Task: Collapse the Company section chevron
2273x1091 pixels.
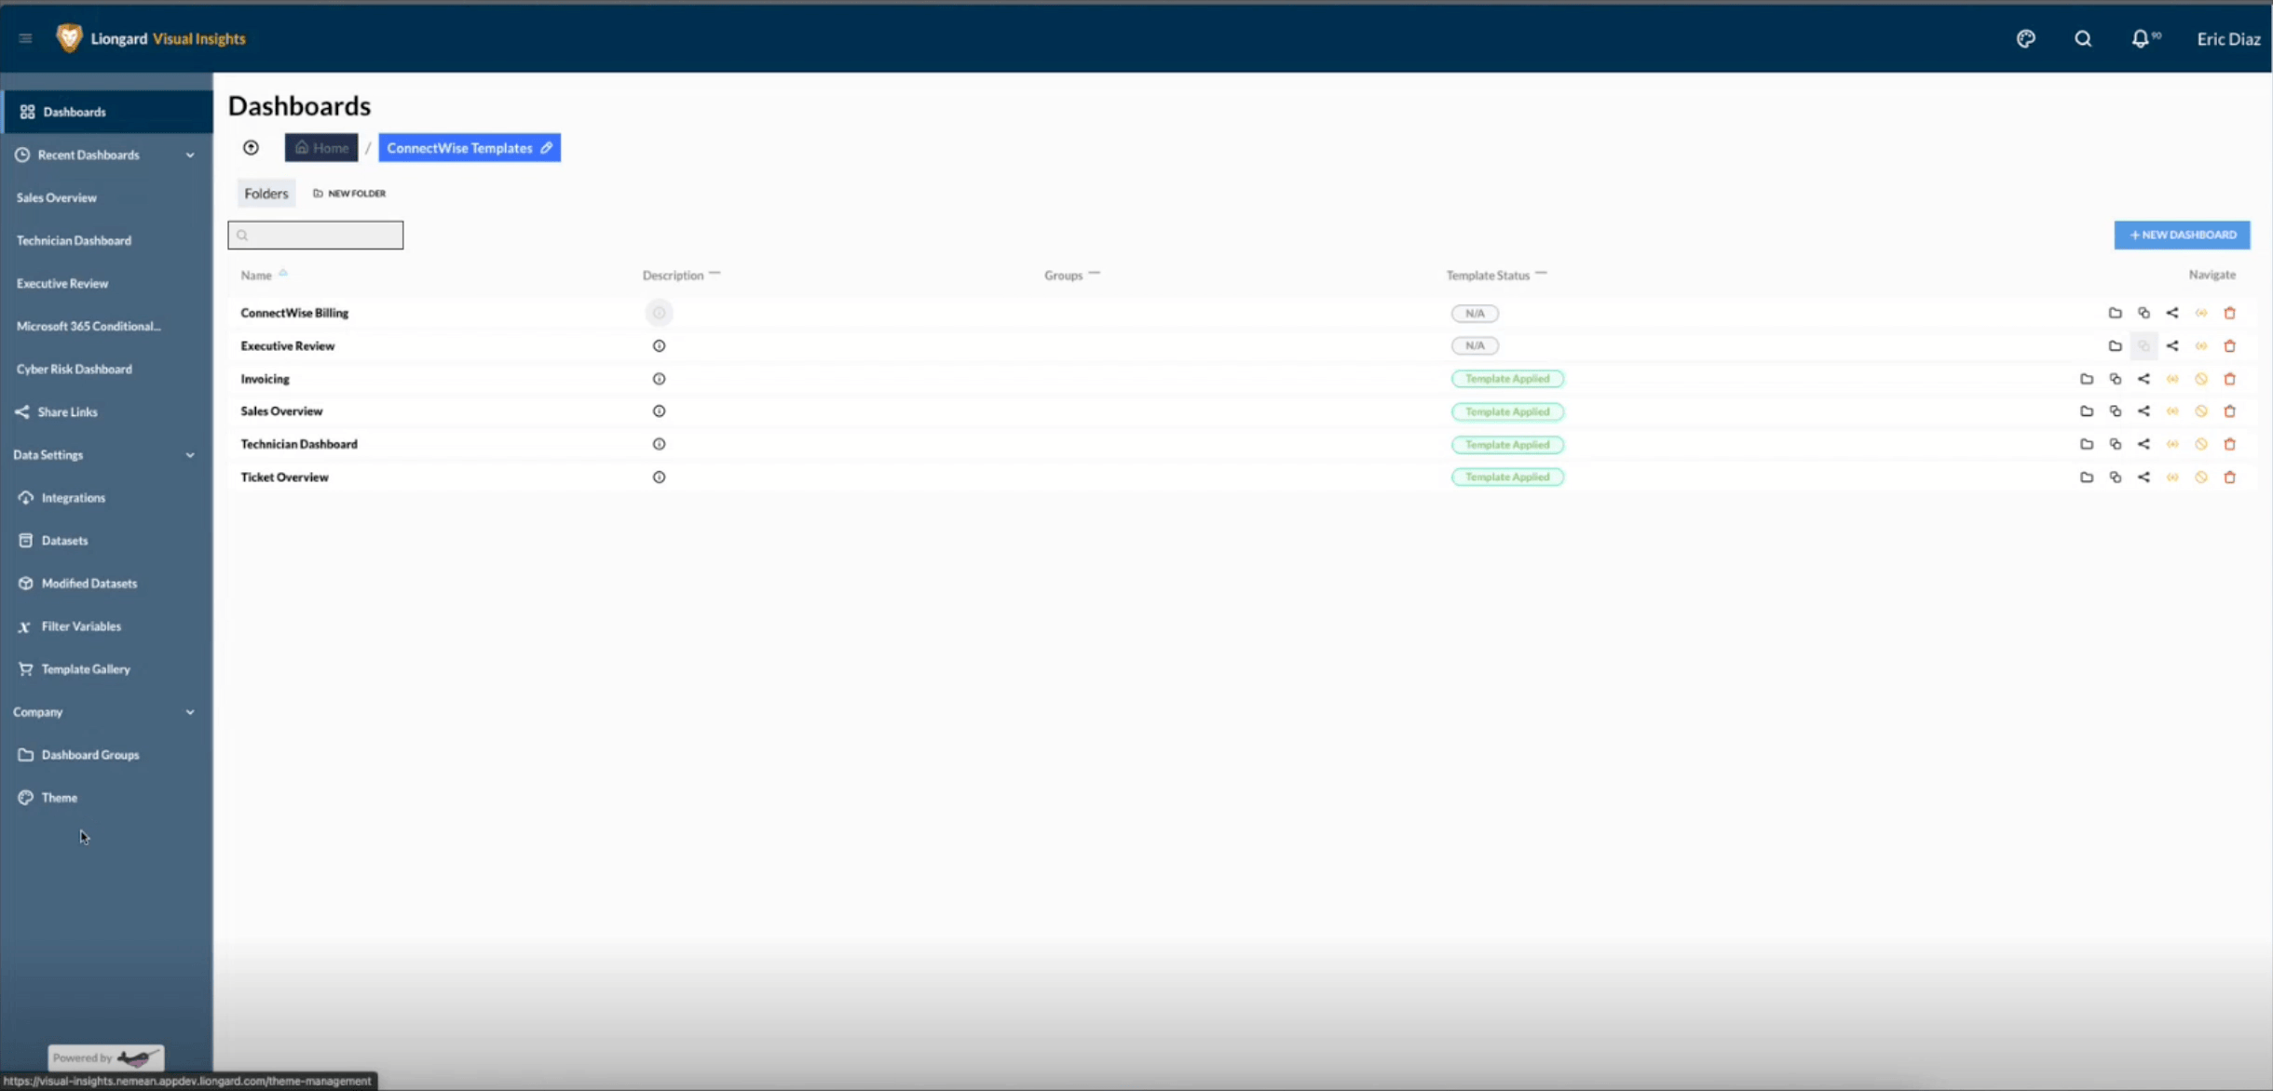Action: click(x=190, y=712)
